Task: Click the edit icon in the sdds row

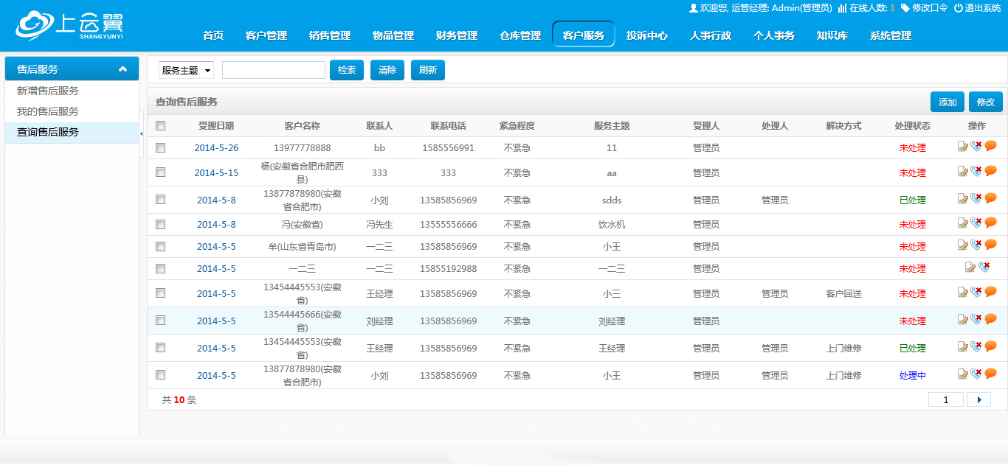Action: [962, 199]
